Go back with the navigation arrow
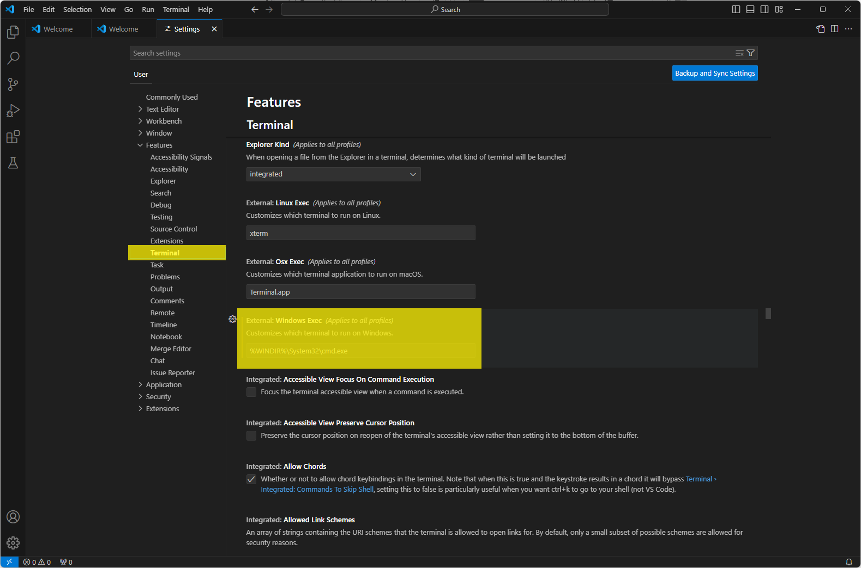The width and height of the screenshot is (861, 568). [255, 9]
